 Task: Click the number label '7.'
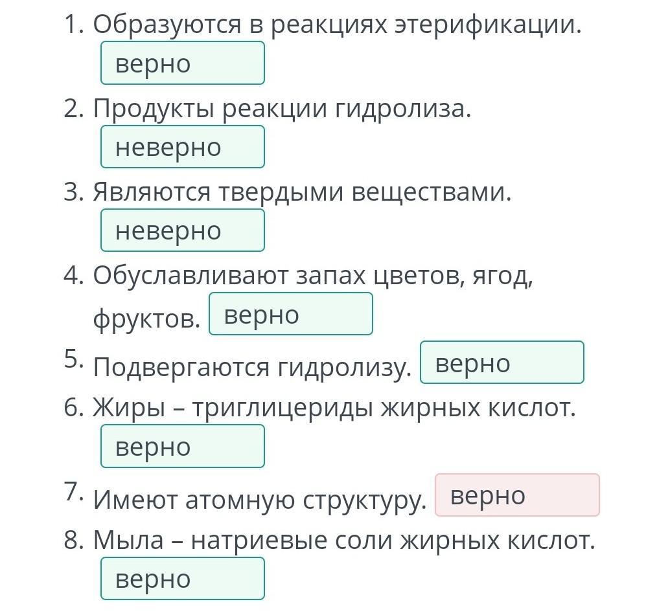[x=74, y=491]
